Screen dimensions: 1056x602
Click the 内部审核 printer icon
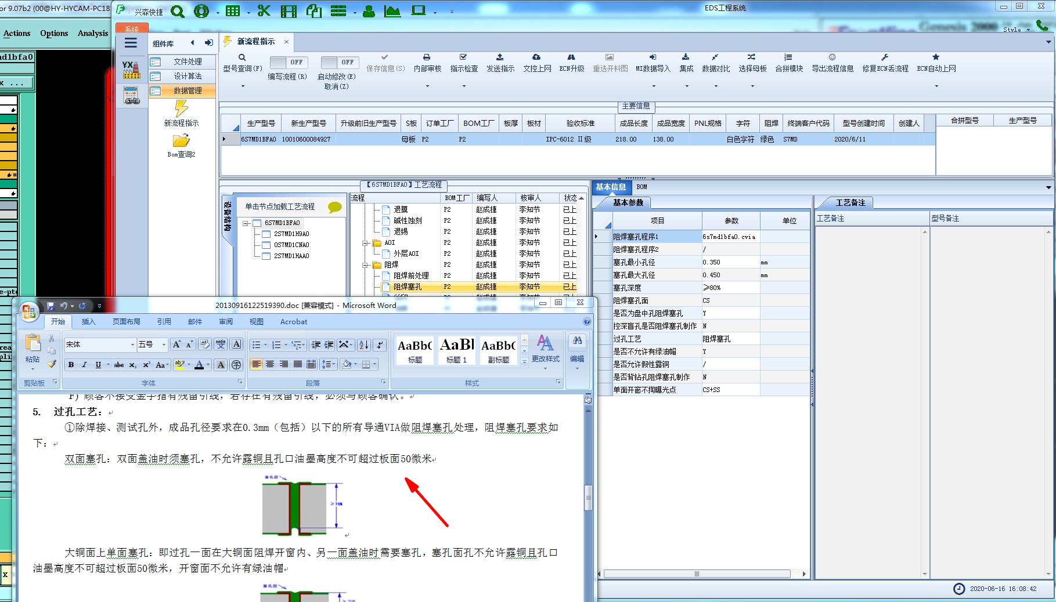pos(427,57)
